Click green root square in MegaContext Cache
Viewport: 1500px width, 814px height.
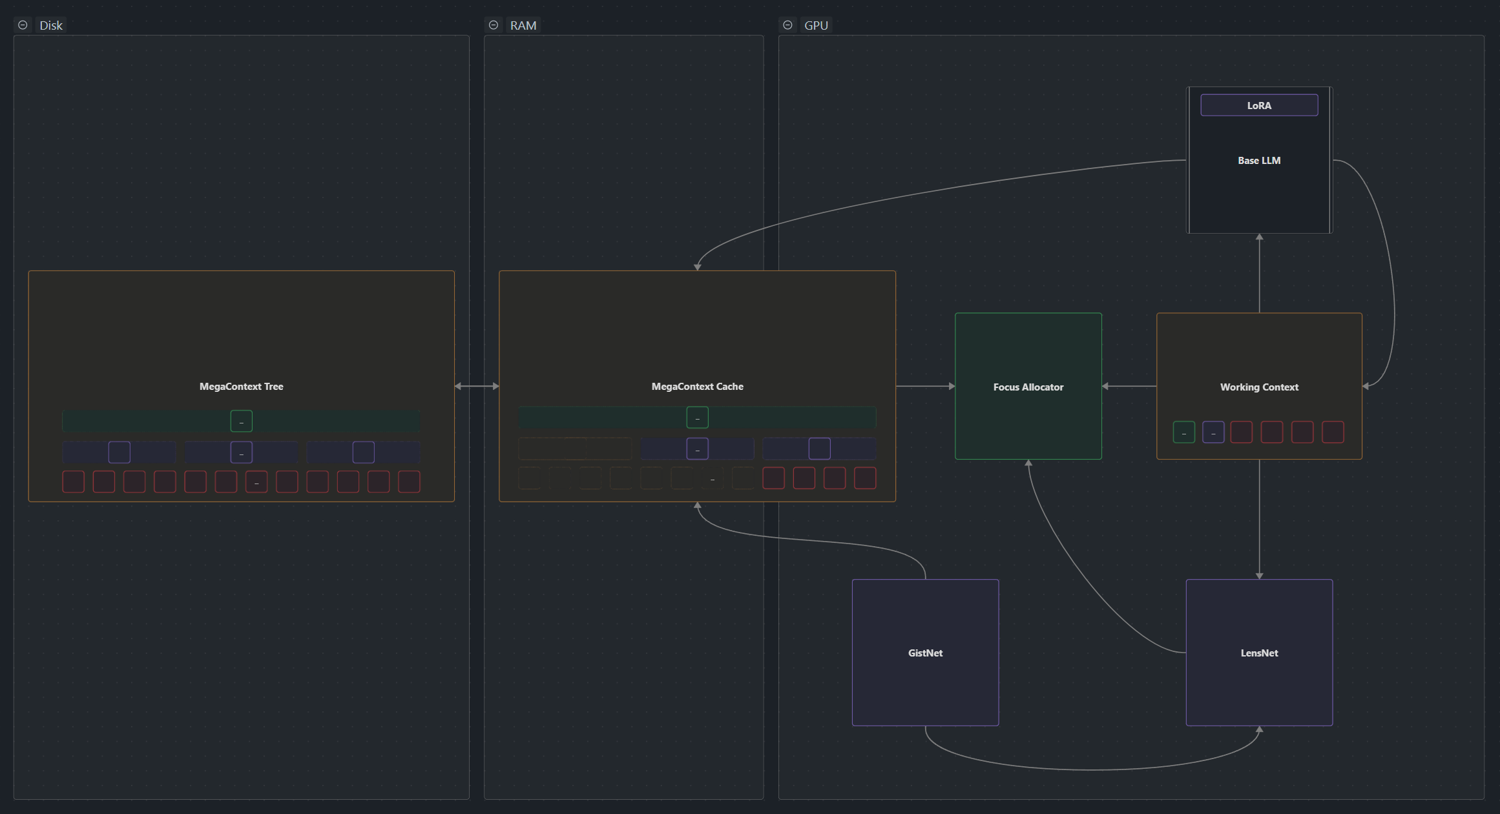tap(697, 418)
